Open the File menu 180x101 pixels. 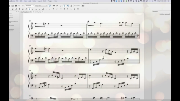coord(17,1)
